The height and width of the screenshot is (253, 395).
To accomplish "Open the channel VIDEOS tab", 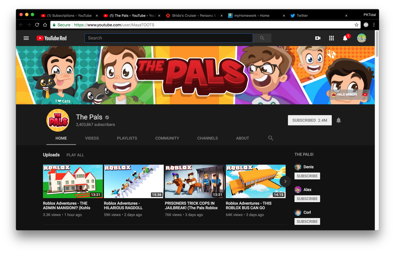I will pos(92,138).
